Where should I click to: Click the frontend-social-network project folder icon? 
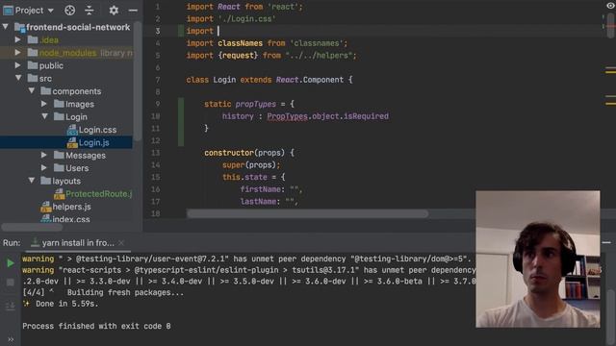(19, 27)
